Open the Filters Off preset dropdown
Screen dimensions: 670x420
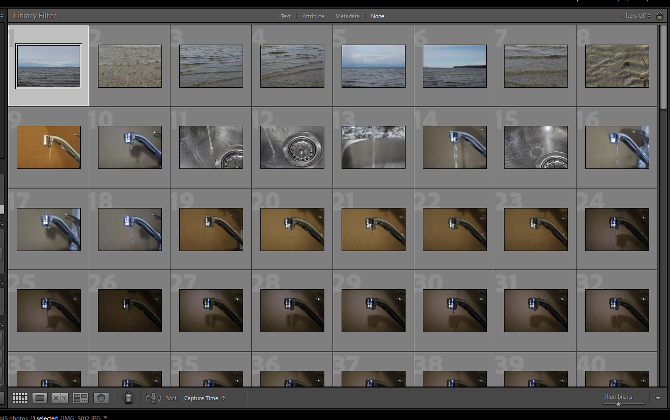(635, 16)
